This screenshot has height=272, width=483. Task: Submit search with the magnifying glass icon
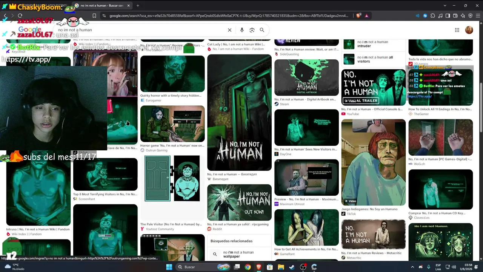click(262, 30)
